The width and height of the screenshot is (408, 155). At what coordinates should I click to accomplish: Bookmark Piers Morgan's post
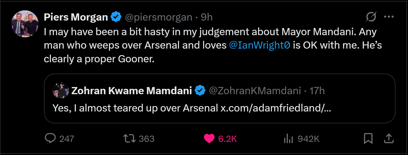[368, 138]
